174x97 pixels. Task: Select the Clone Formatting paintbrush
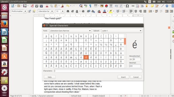coord(62,6)
